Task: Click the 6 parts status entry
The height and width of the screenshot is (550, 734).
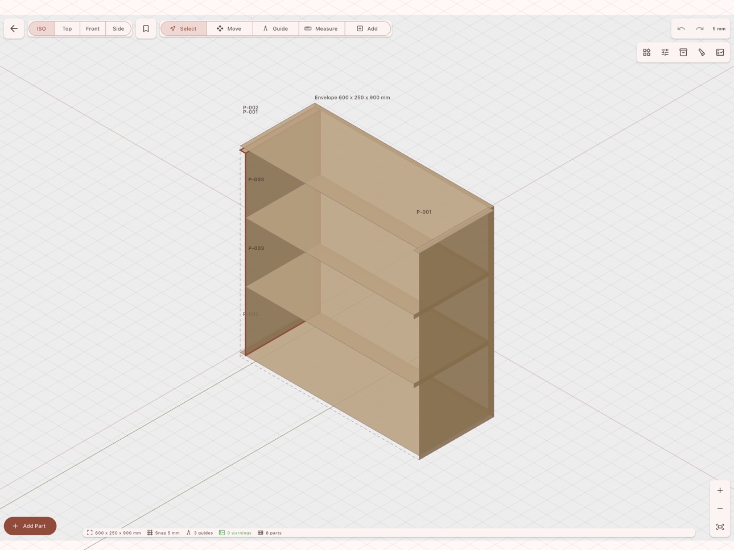Action: pyautogui.click(x=270, y=533)
